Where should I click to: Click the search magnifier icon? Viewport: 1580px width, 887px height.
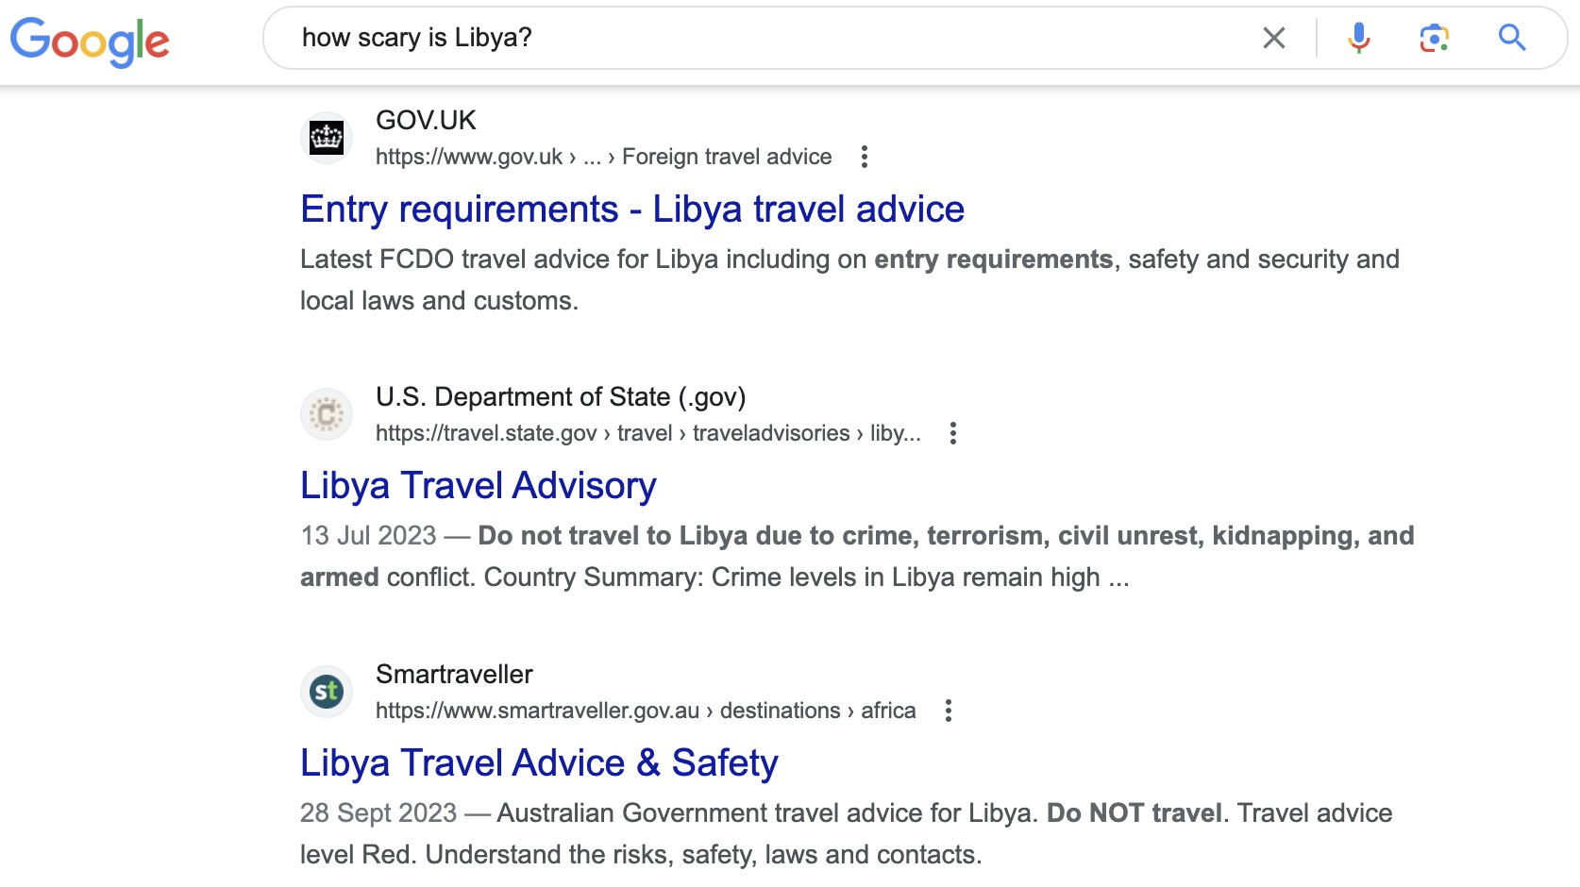pyautogui.click(x=1511, y=38)
